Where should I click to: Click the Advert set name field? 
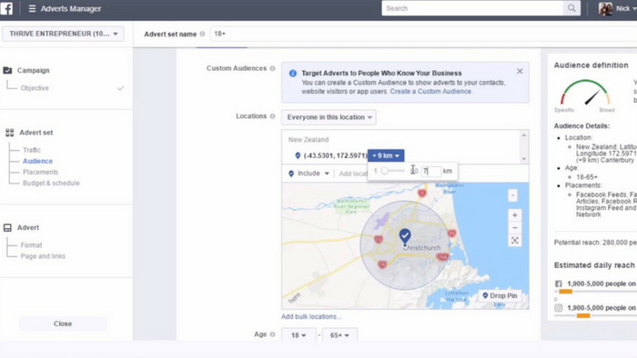[x=422, y=34]
